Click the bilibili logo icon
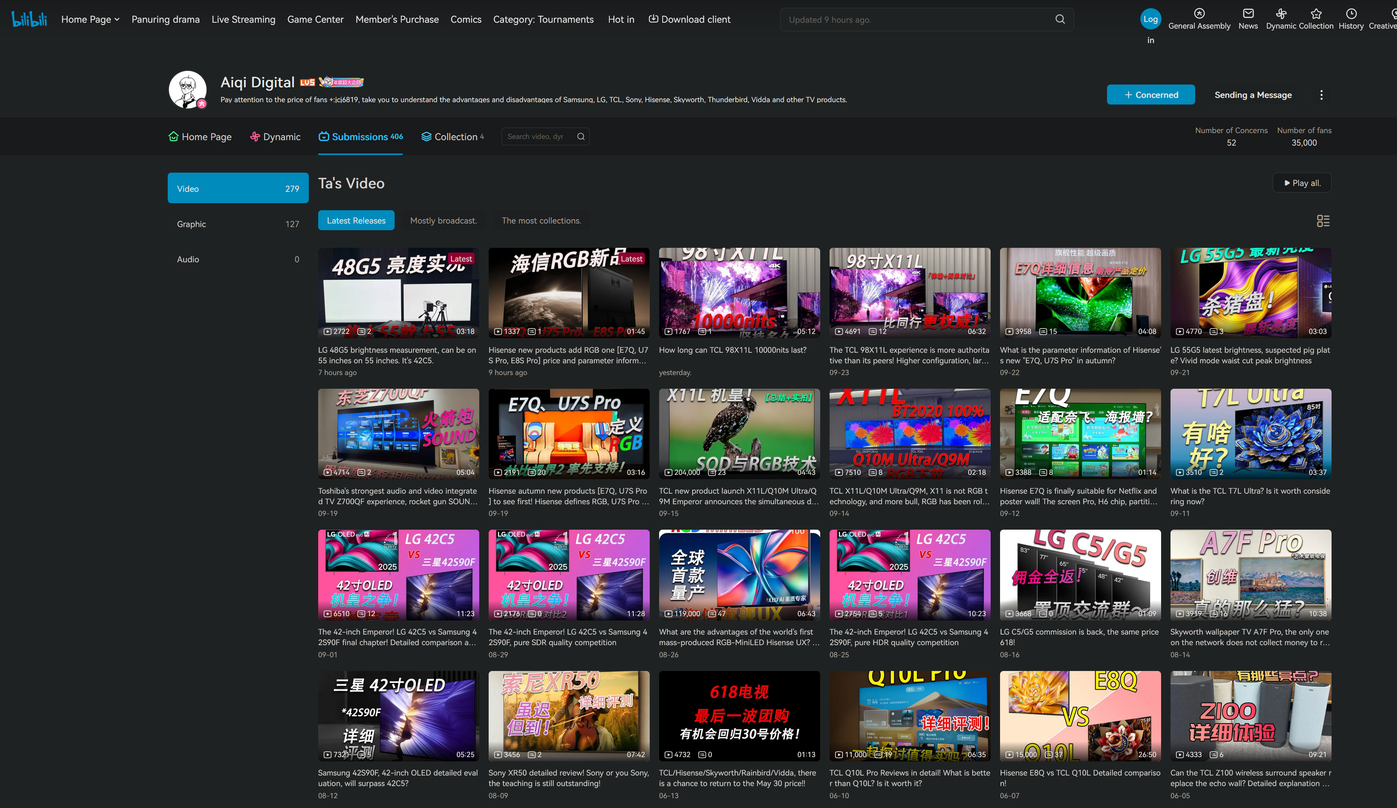The height and width of the screenshot is (808, 1397). (29, 19)
